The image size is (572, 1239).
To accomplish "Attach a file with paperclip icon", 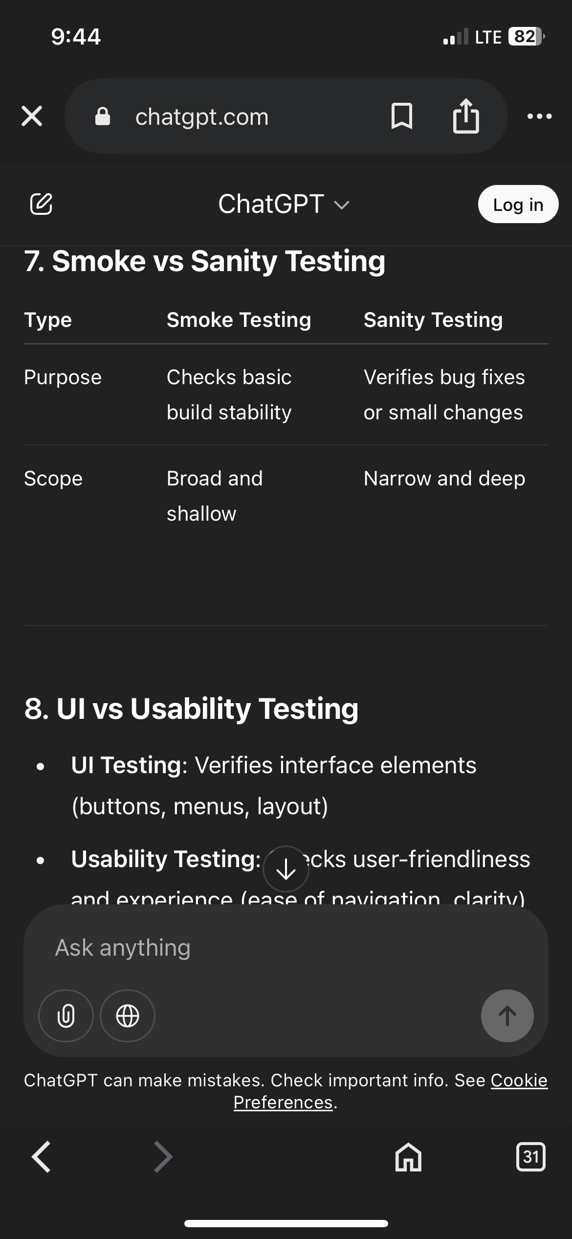I will pyautogui.click(x=66, y=1016).
